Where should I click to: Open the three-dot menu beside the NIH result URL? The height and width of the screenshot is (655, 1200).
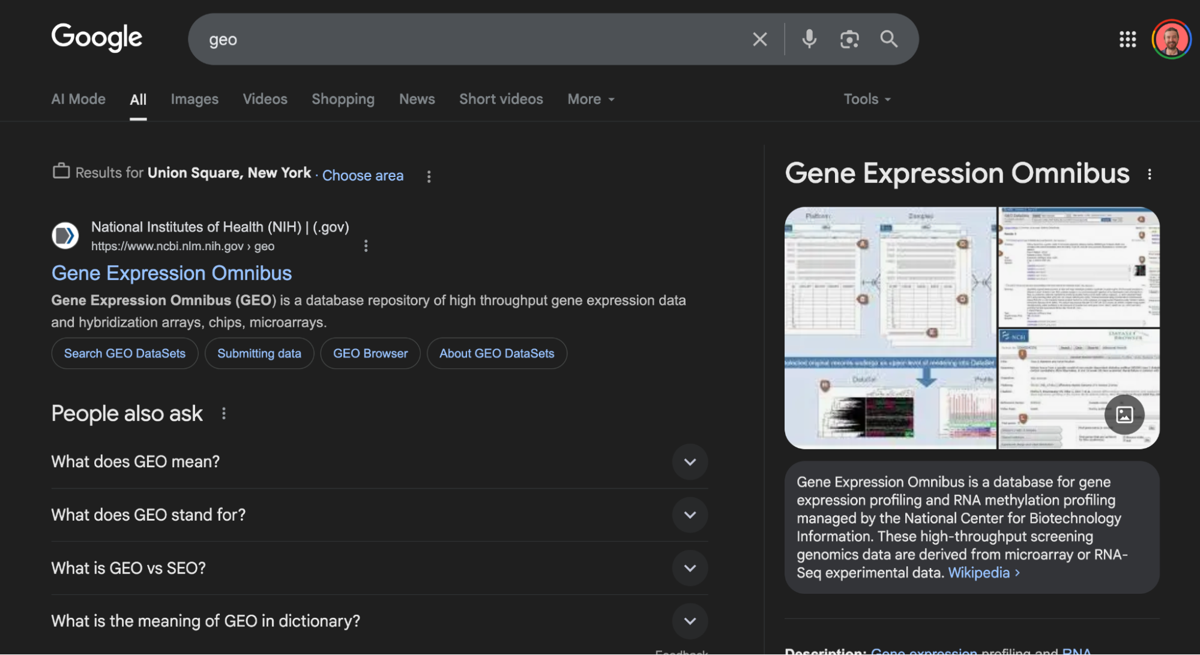[x=366, y=245]
